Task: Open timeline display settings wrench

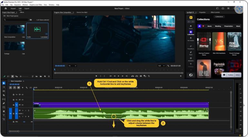Action: [26, 87]
